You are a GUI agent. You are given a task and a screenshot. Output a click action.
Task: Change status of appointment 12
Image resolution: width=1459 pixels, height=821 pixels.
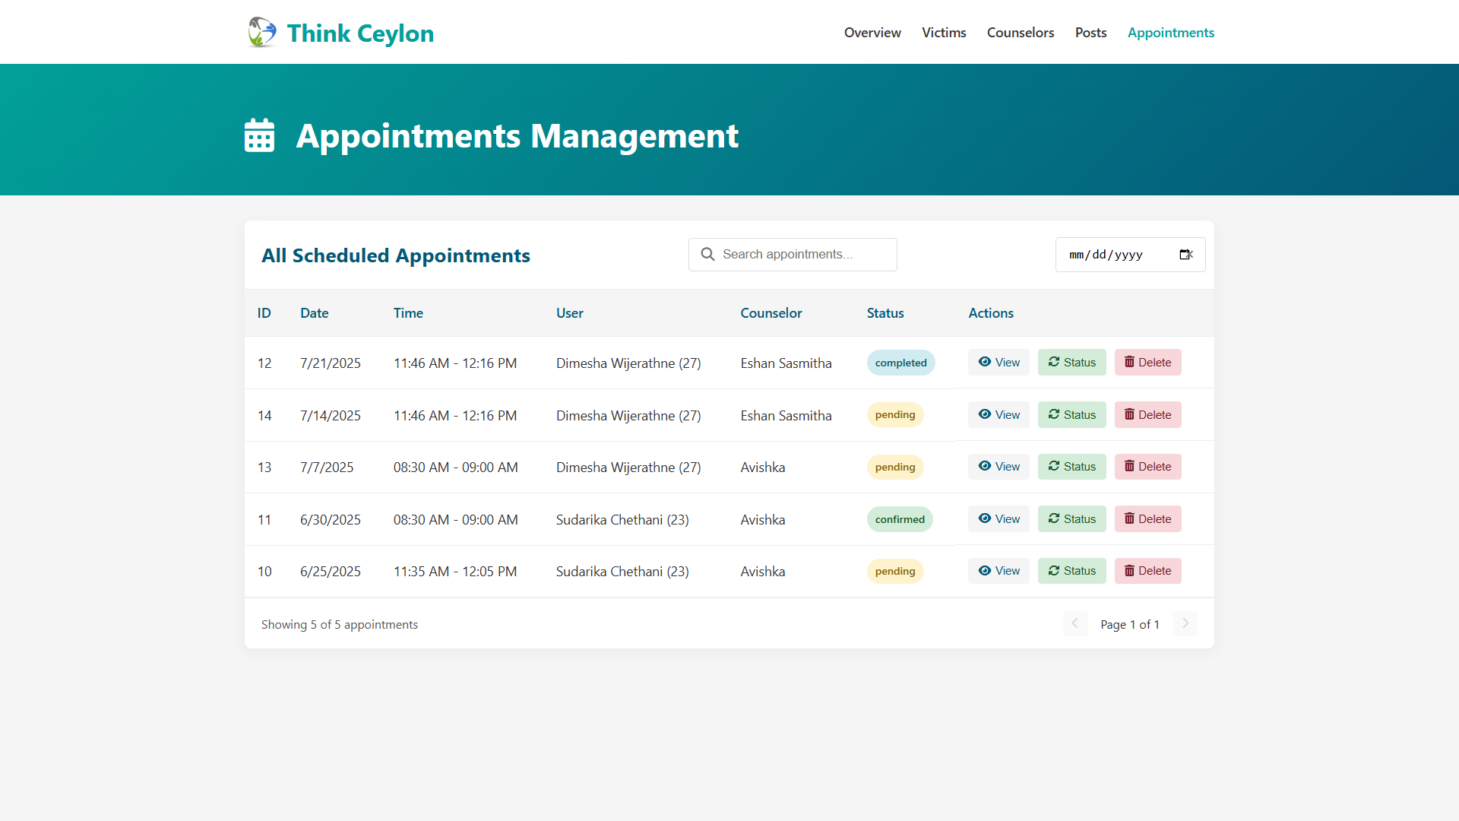(x=1072, y=363)
